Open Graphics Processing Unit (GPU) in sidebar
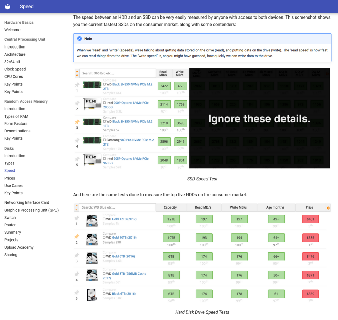The image size is (338, 320). pos(32,210)
